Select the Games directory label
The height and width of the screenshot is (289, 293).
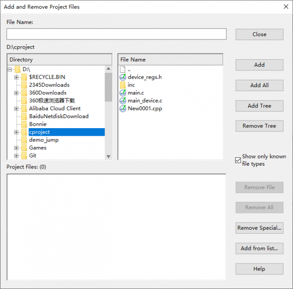pos(38,148)
